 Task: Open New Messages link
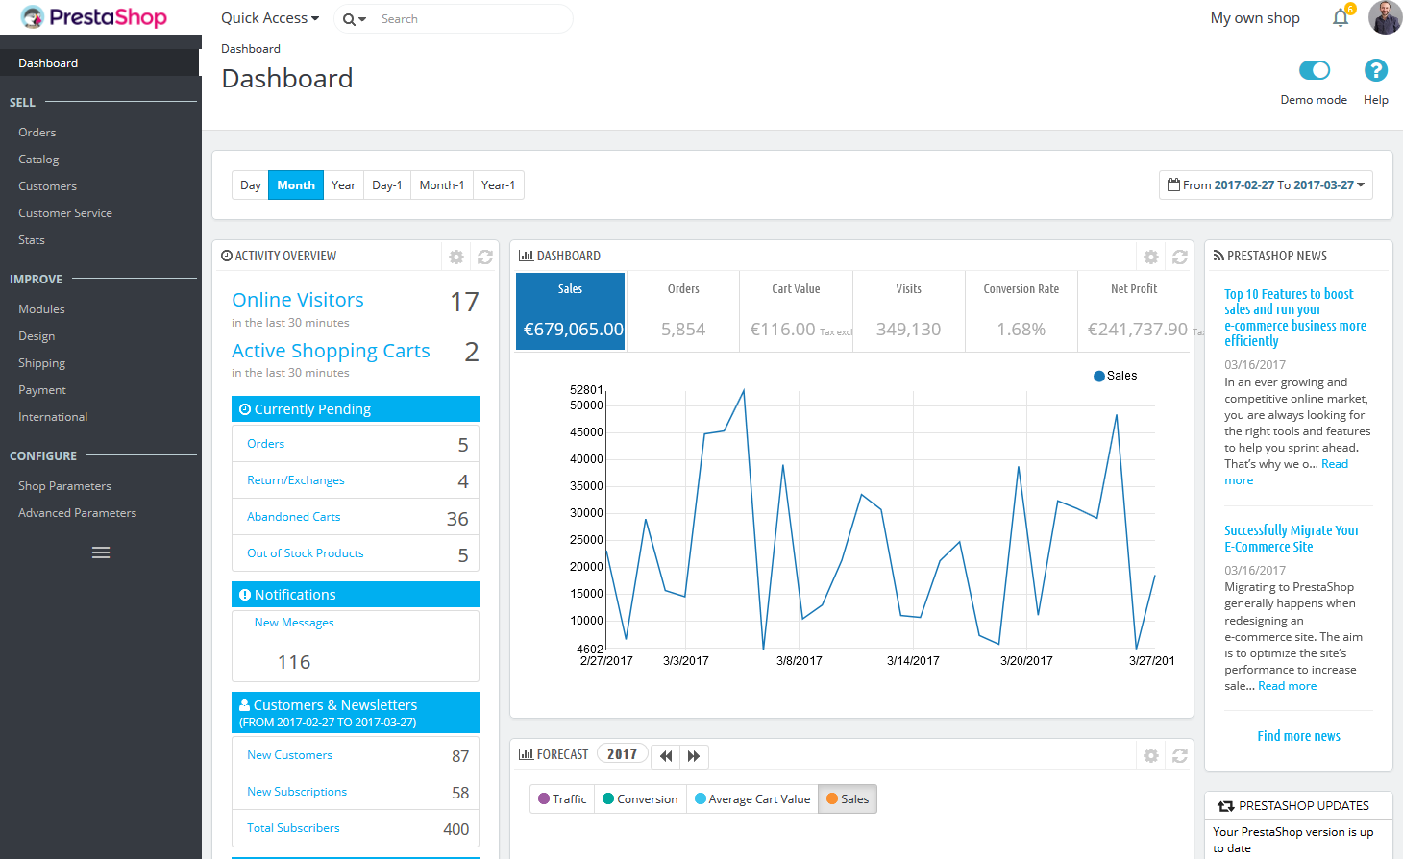(x=294, y=623)
